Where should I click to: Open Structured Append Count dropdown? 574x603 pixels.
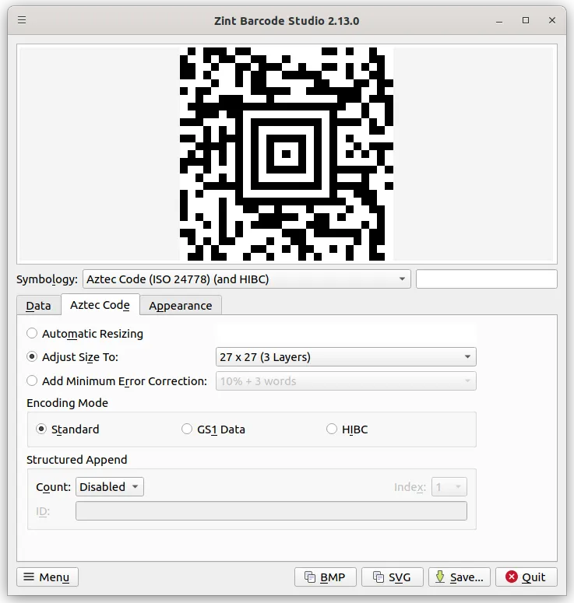[110, 487]
